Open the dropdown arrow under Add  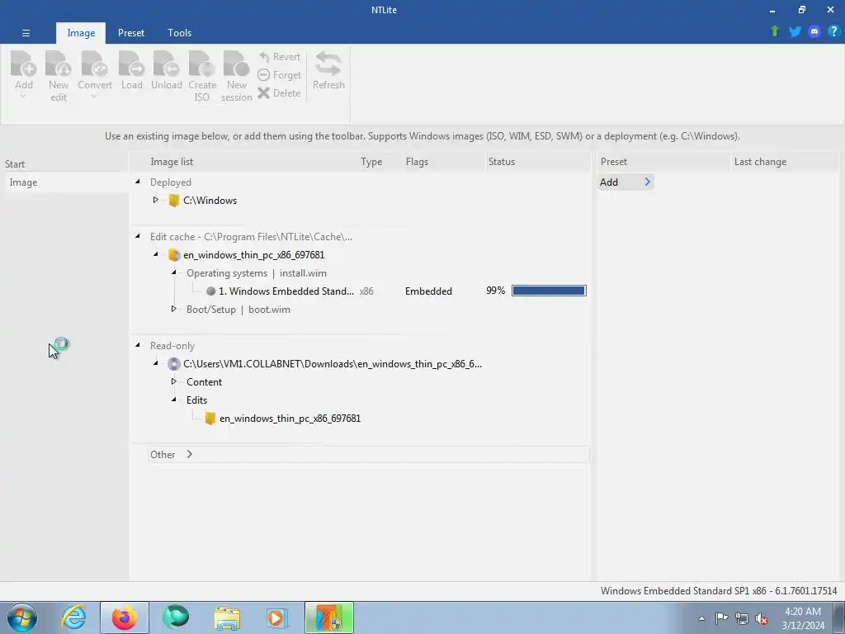[23, 97]
